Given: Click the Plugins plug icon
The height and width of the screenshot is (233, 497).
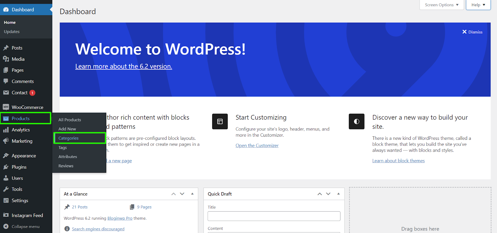Looking at the screenshot, I should [6, 167].
